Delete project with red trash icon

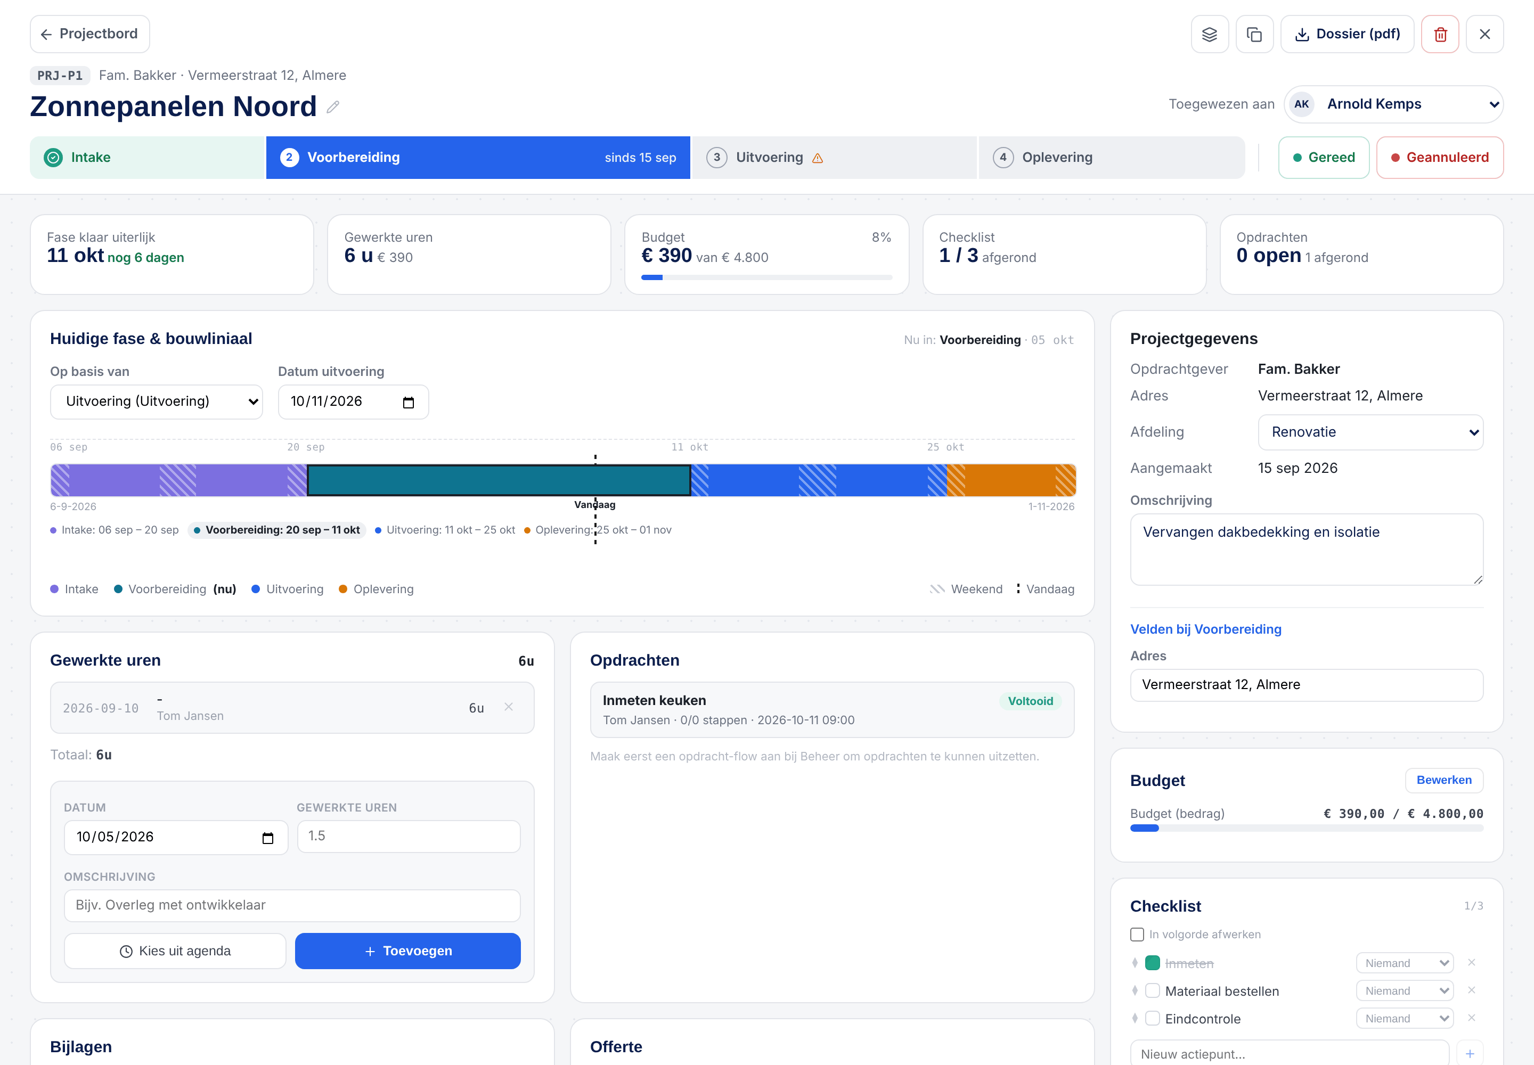1440,34
